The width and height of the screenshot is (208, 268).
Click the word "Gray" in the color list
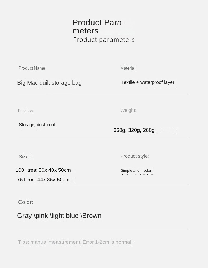tap(24, 216)
